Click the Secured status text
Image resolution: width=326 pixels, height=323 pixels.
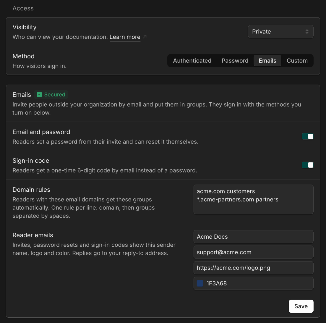click(55, 95)
